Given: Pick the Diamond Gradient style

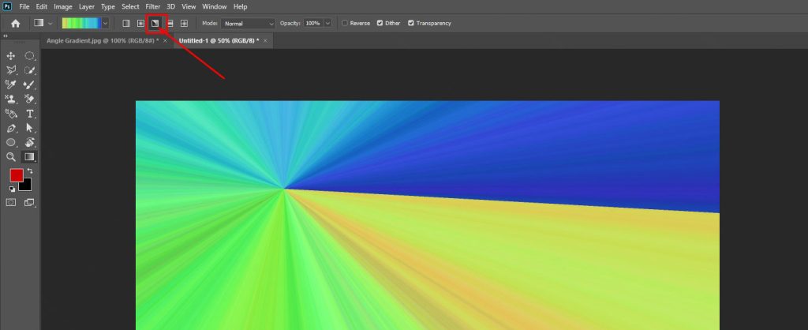Looking at the screenshot, I should coord(185,24).
